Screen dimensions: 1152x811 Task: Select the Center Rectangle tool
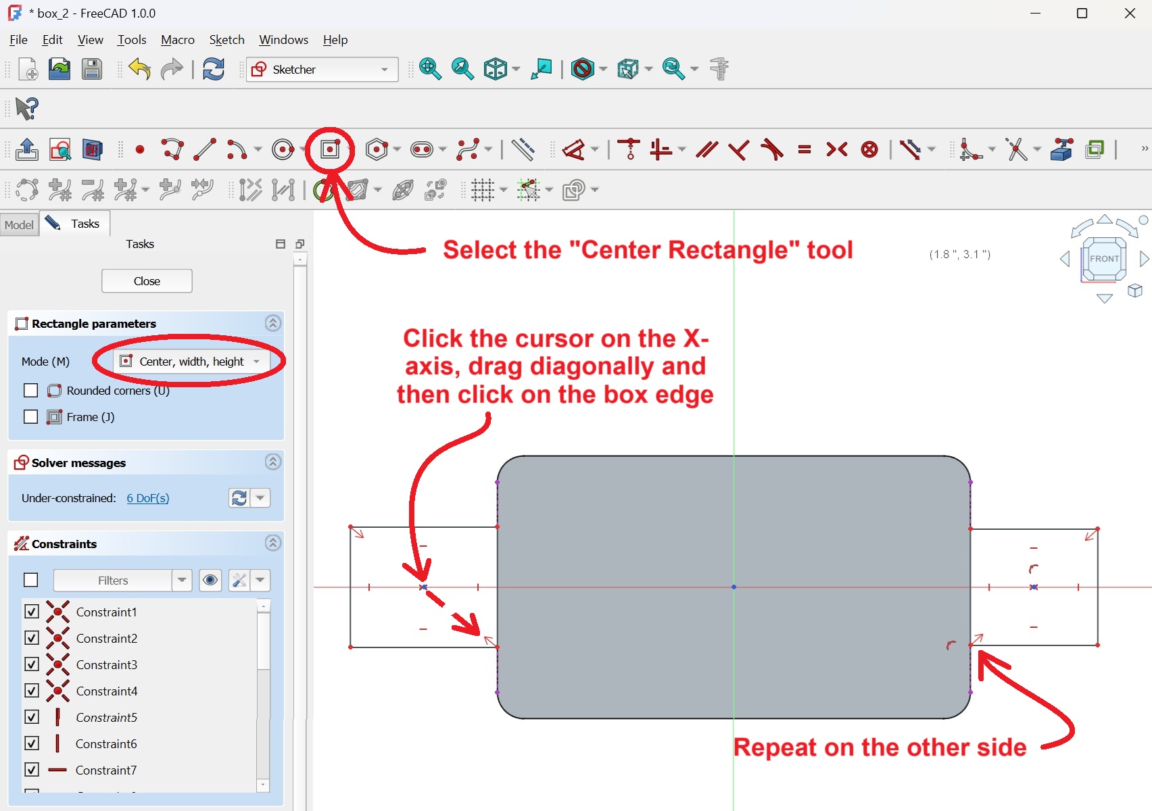[x=330, y=149]
